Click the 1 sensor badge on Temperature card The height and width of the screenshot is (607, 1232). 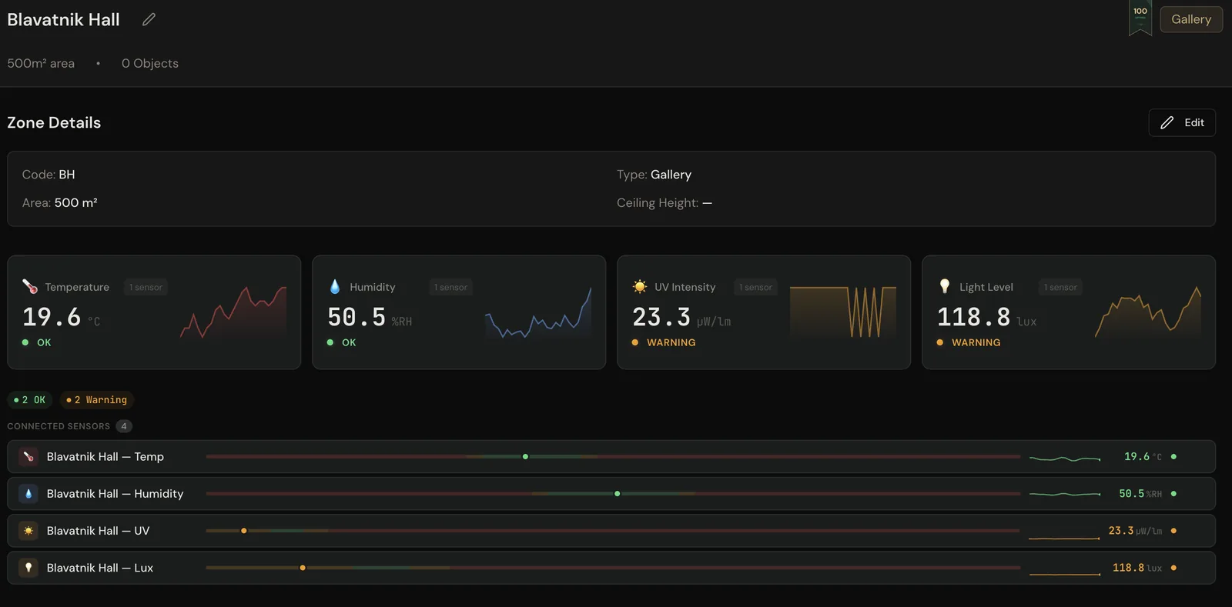[x=146, y=287]
